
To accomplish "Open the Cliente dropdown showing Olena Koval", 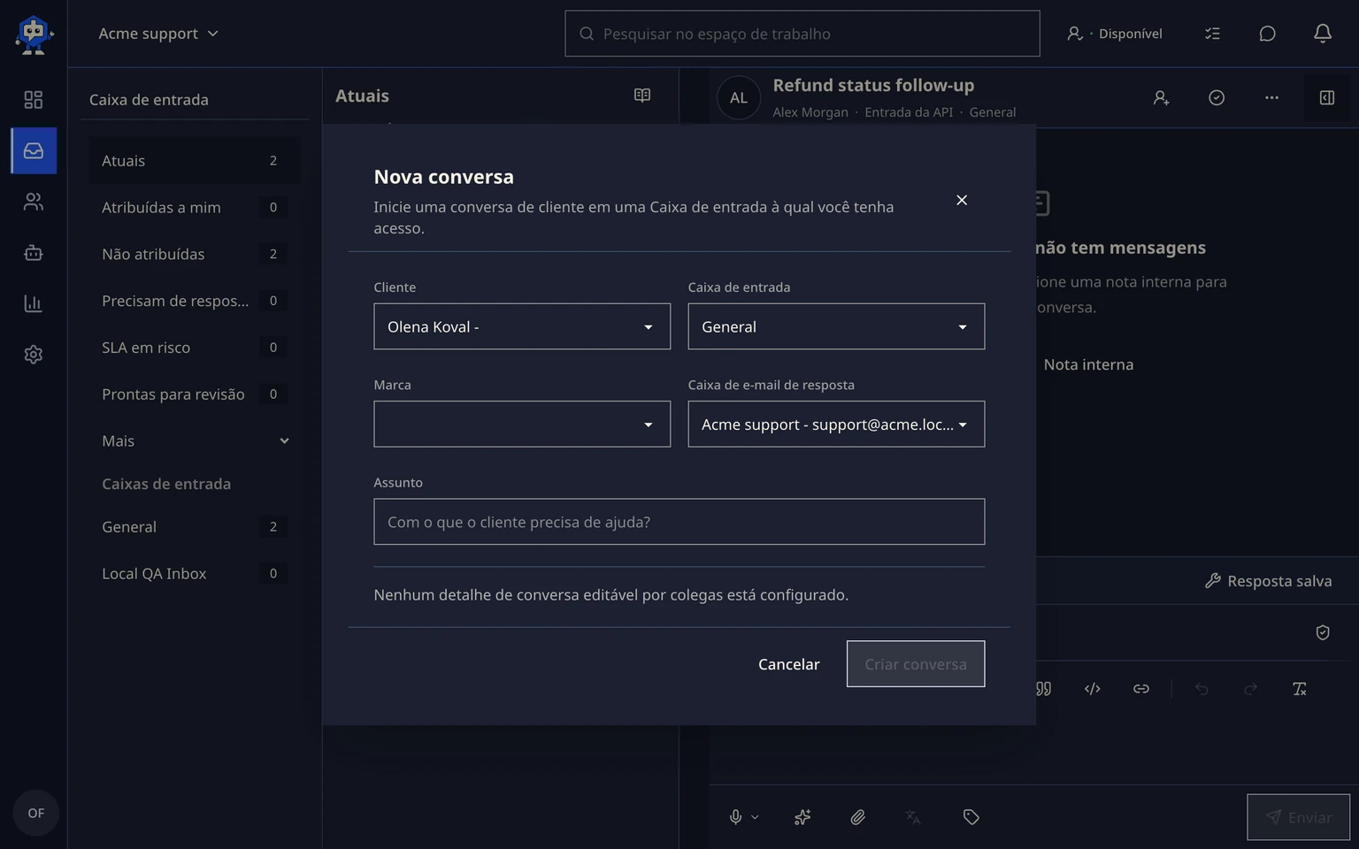I will pos(522,326).
